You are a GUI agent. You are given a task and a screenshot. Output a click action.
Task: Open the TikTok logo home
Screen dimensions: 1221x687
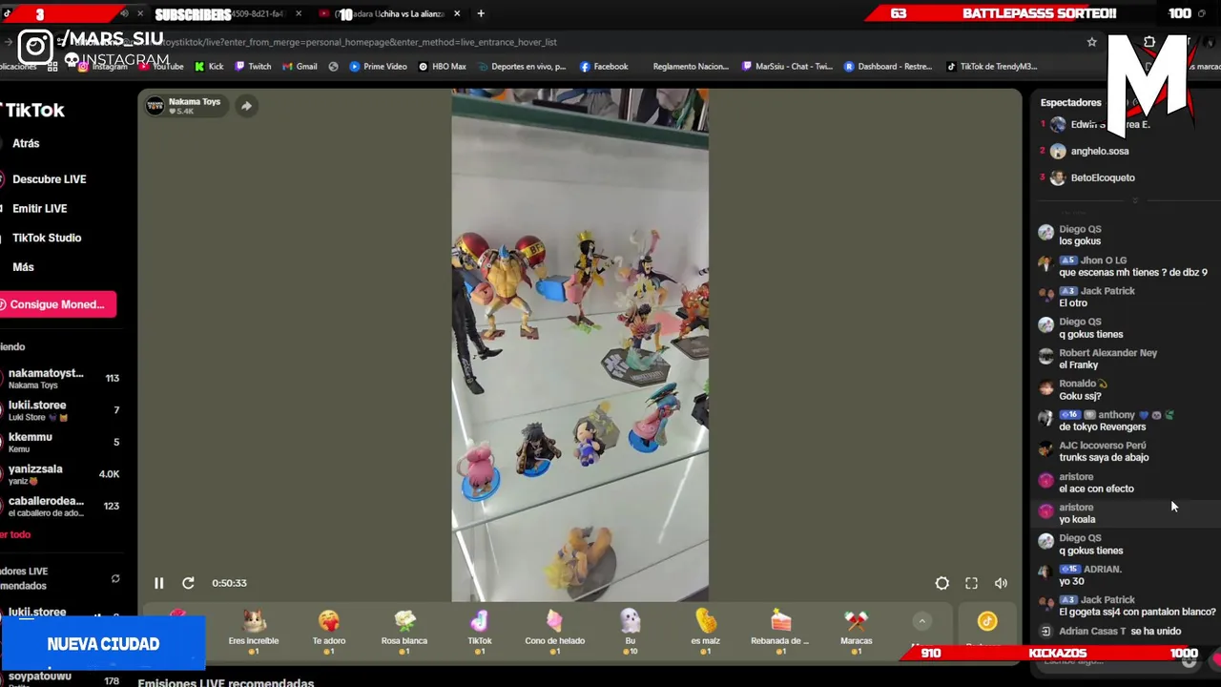coord(32,111)
